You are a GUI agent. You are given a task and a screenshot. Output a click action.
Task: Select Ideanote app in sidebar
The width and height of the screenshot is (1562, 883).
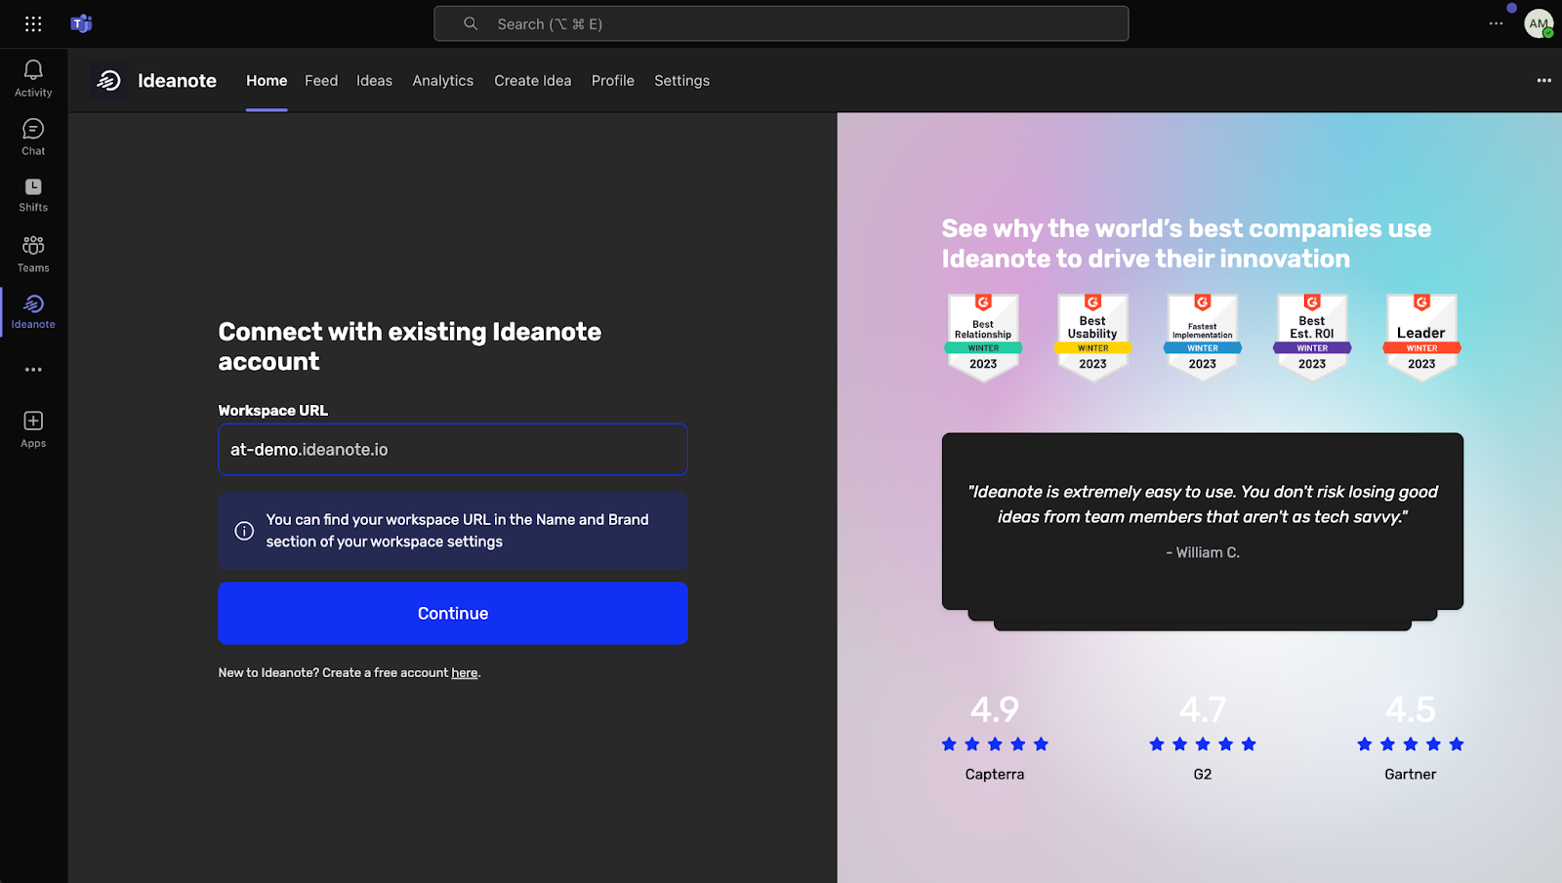click(33, 311)
